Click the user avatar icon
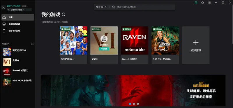Image resolution: width=233 pixels, height=108 pixels. tap(3, 7)
